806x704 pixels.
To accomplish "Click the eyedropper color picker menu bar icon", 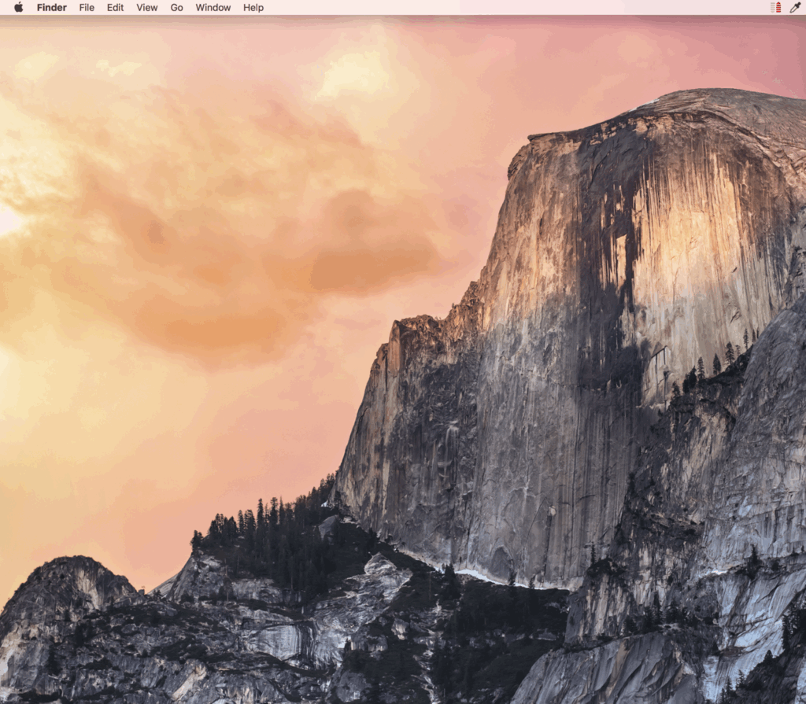I will point(795,7).
